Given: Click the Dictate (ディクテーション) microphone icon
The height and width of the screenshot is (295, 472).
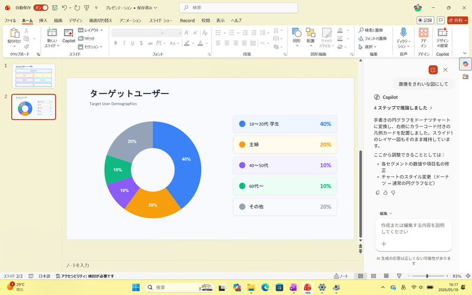Looking at the screenshot, I should 404,32.
